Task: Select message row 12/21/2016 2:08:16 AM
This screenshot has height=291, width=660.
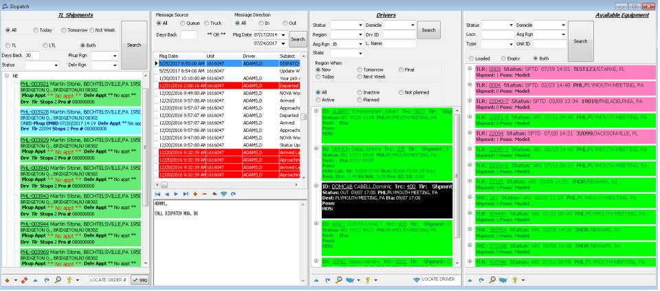Action: pos(230,85)
